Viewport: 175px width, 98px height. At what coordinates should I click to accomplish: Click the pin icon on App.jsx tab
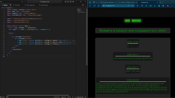[10, 5]
